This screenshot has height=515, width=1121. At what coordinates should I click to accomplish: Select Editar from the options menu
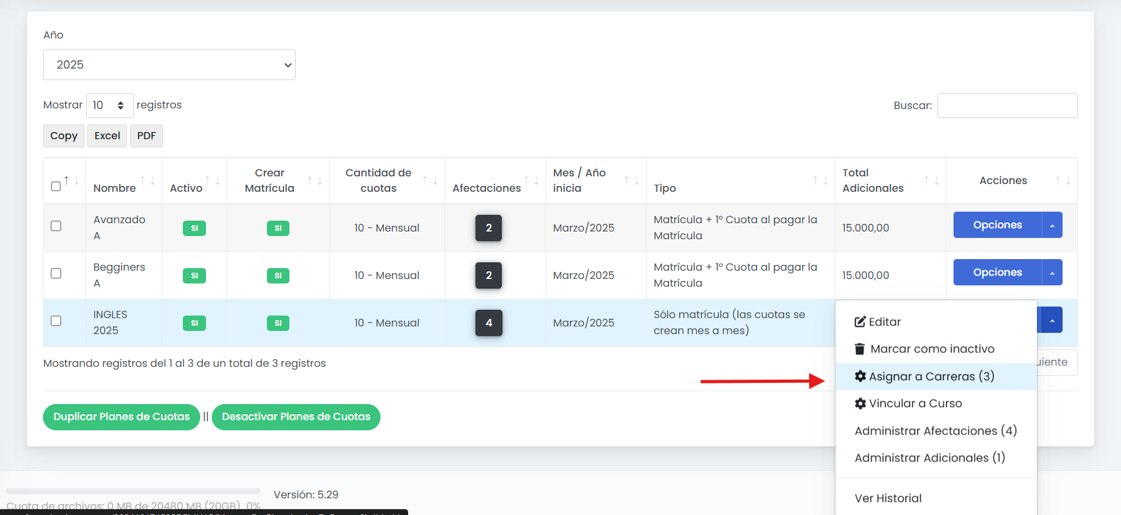tap(936, 322)
